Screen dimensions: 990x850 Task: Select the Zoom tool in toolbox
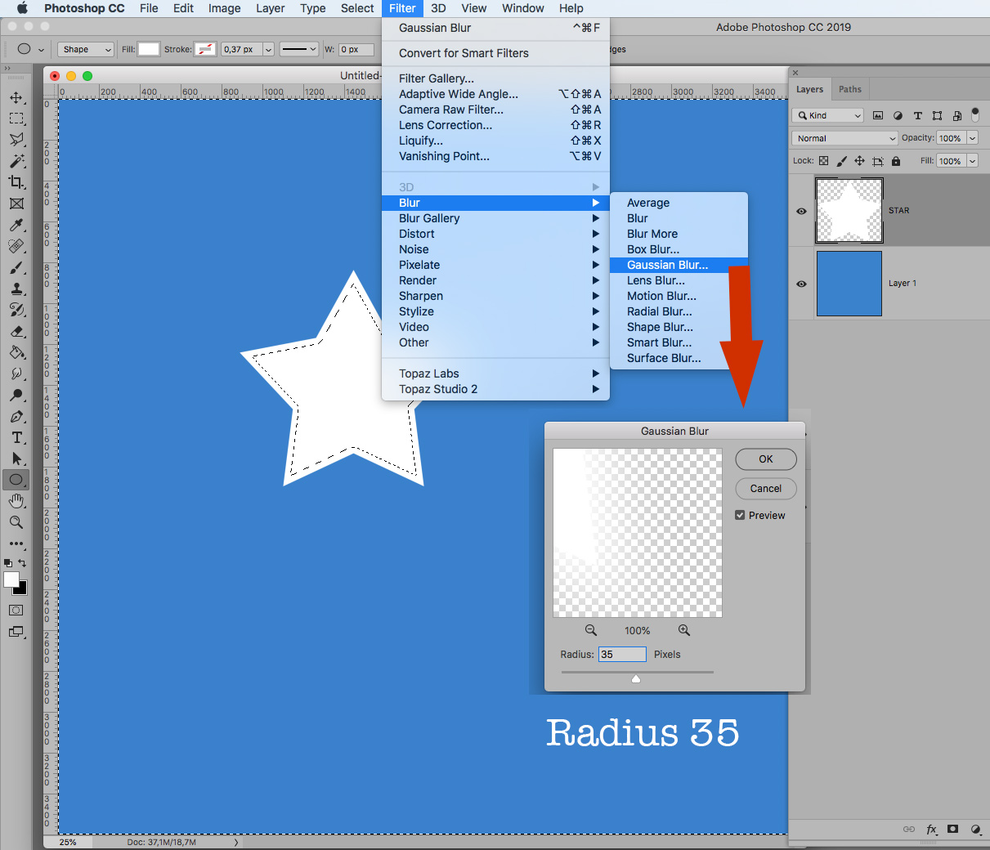pyautogui.click(x=16, y=522)
